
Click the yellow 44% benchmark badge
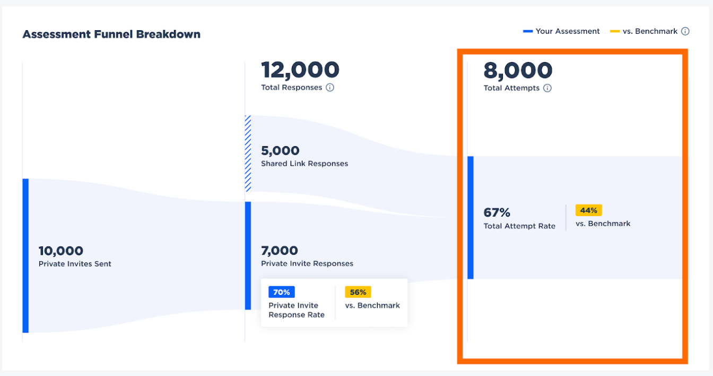(x=588, y=210)
